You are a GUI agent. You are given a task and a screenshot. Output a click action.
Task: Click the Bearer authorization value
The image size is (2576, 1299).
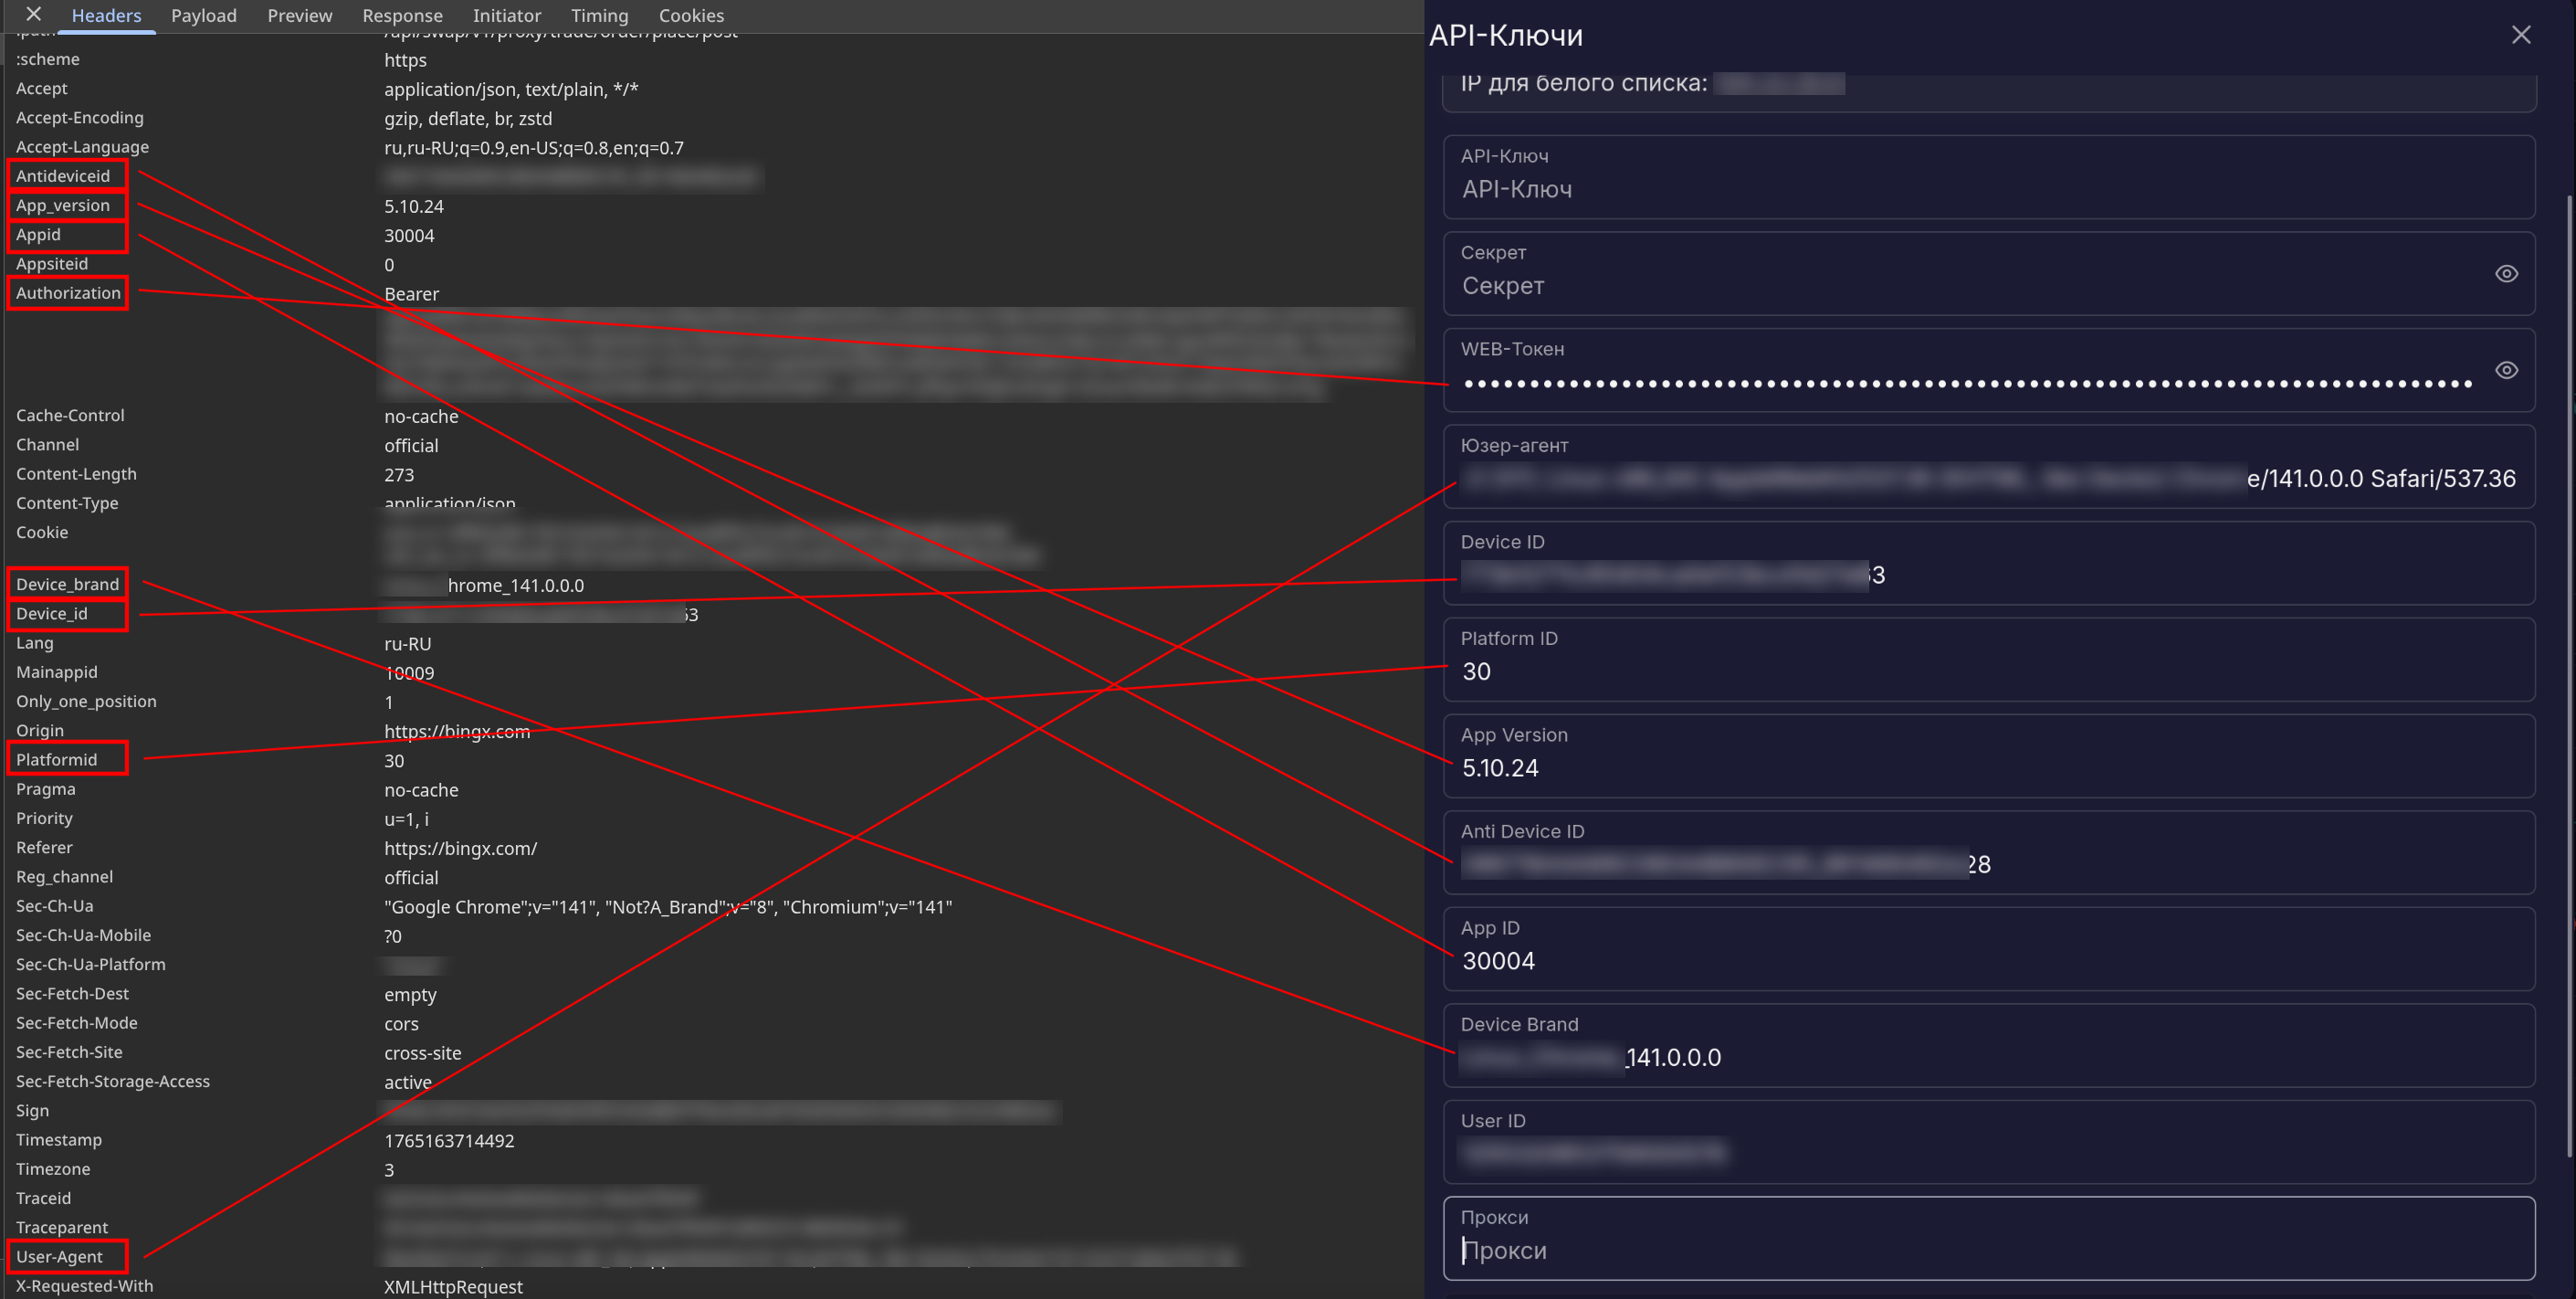pyautogui.click(x=411, y=294)
